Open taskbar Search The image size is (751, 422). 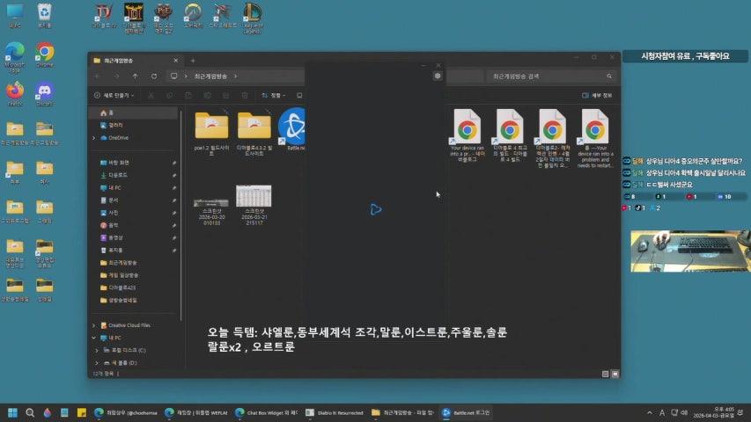pyautogui.click(x=30, y=412)
